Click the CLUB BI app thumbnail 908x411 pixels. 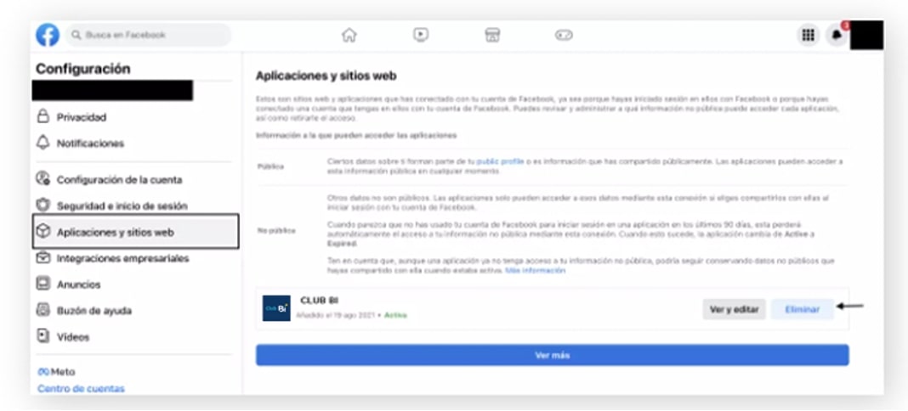tap(276, 308)
